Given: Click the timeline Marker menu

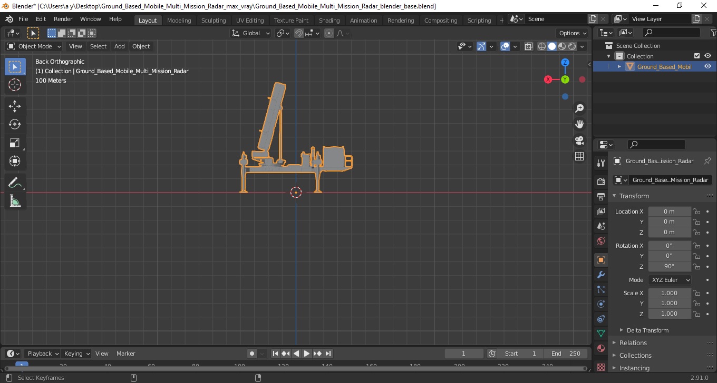Looking at the screenshot, I should point(126,354).
